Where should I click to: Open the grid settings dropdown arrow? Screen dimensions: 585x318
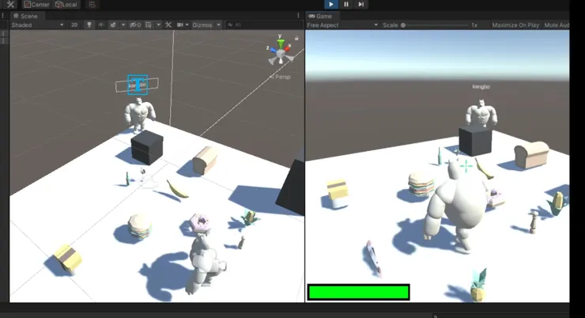click(159, 25)
